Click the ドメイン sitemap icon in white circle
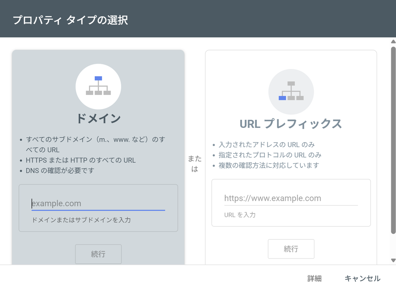396x291 pixels. click(x=98, y=86)
